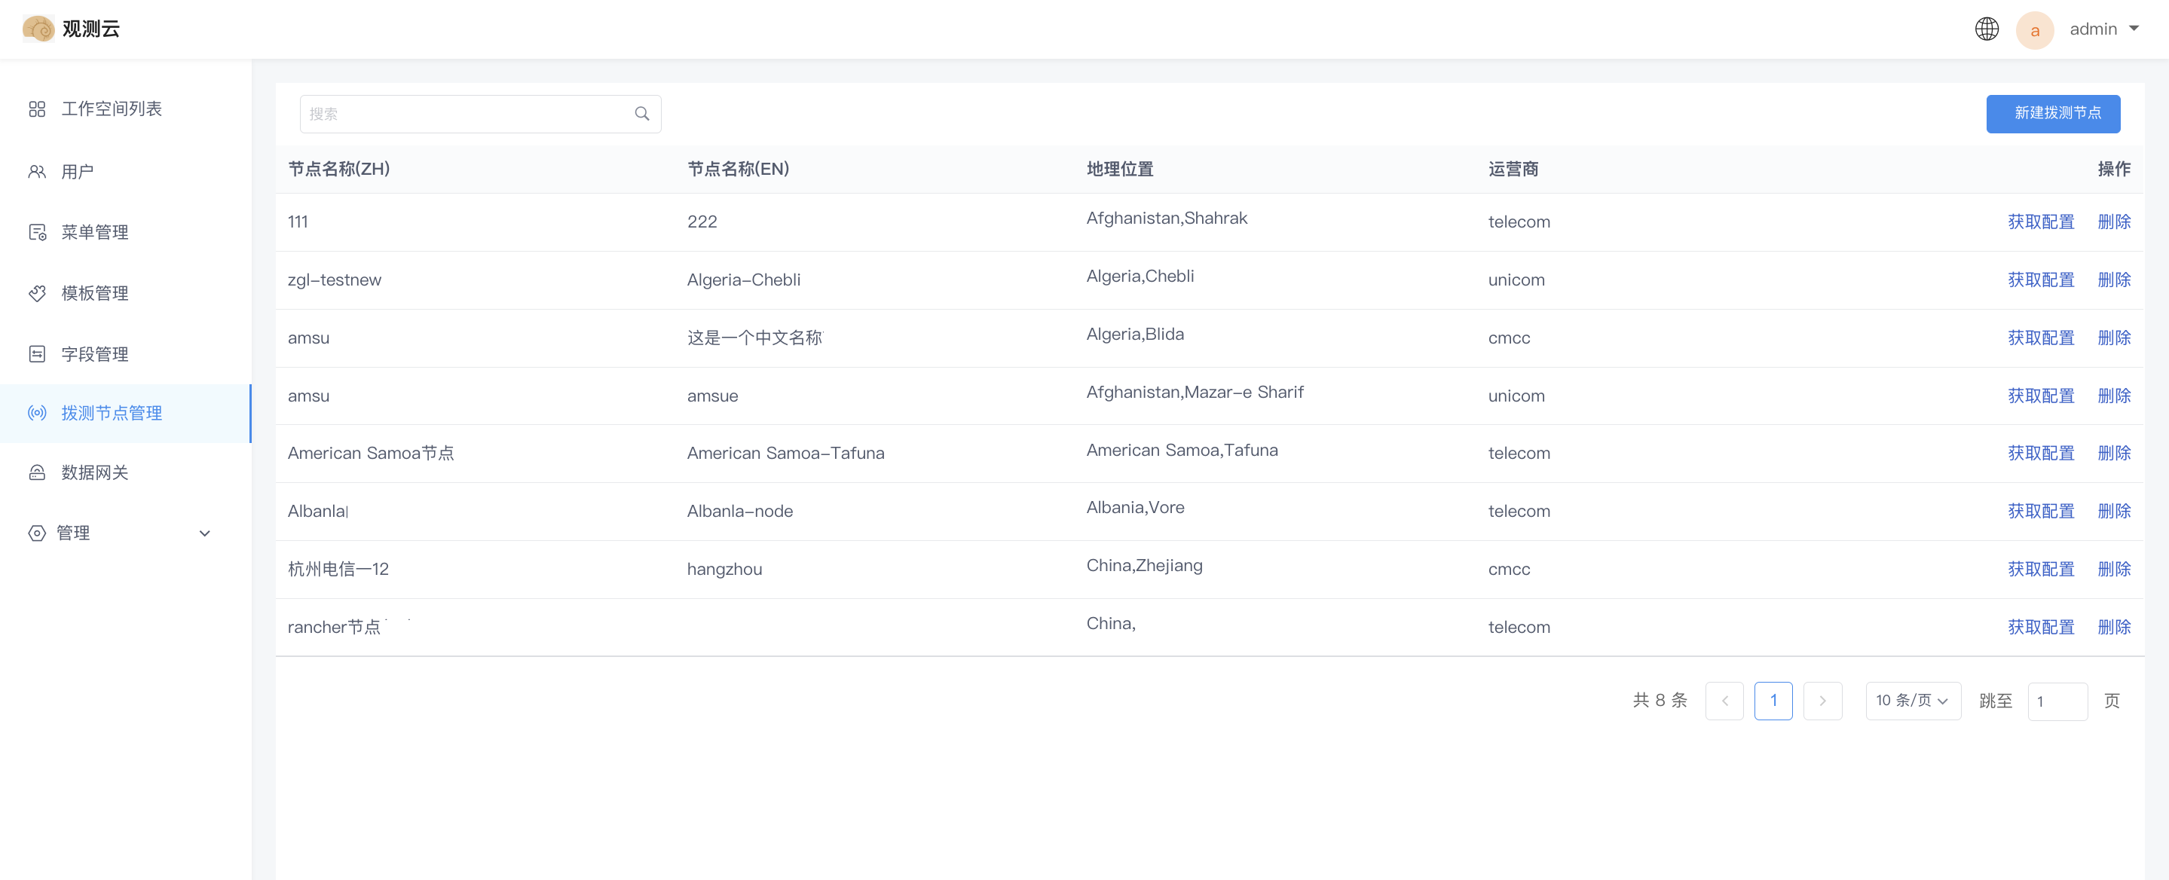Viewport: 2169px width, 880px height.
Task: Expand the 管理 submenu chevron
Action: (204, 533)
